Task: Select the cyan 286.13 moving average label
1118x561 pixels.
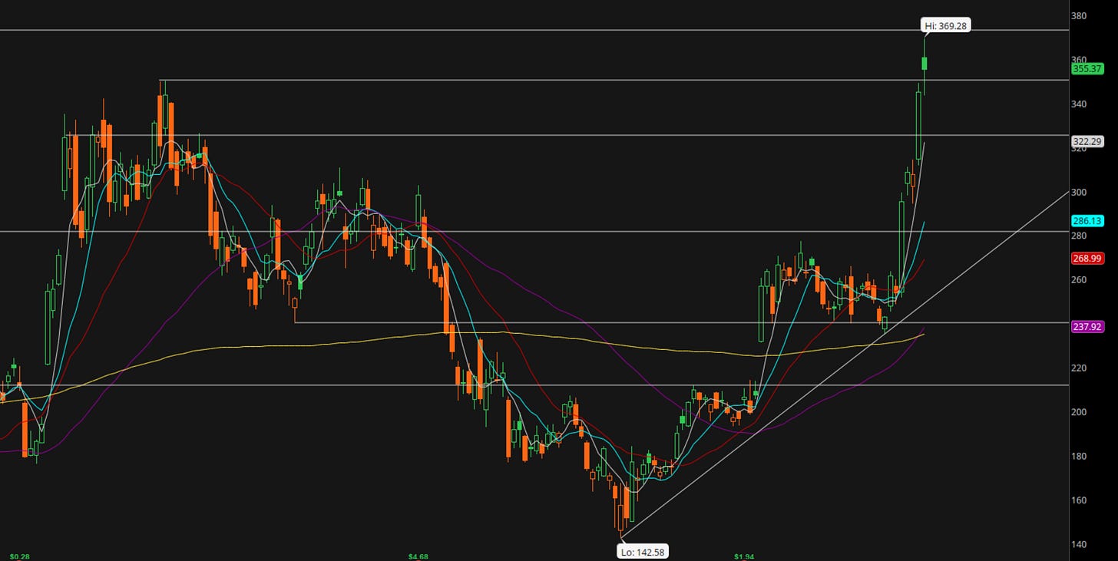Action: pyautogui.click(x=1087, y=219)
